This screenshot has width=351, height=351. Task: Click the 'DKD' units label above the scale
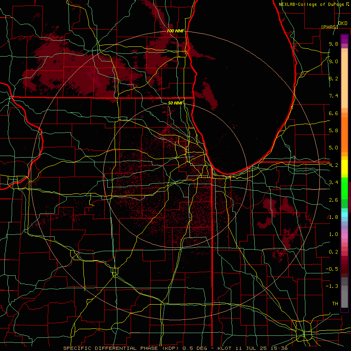coord(343,23)
